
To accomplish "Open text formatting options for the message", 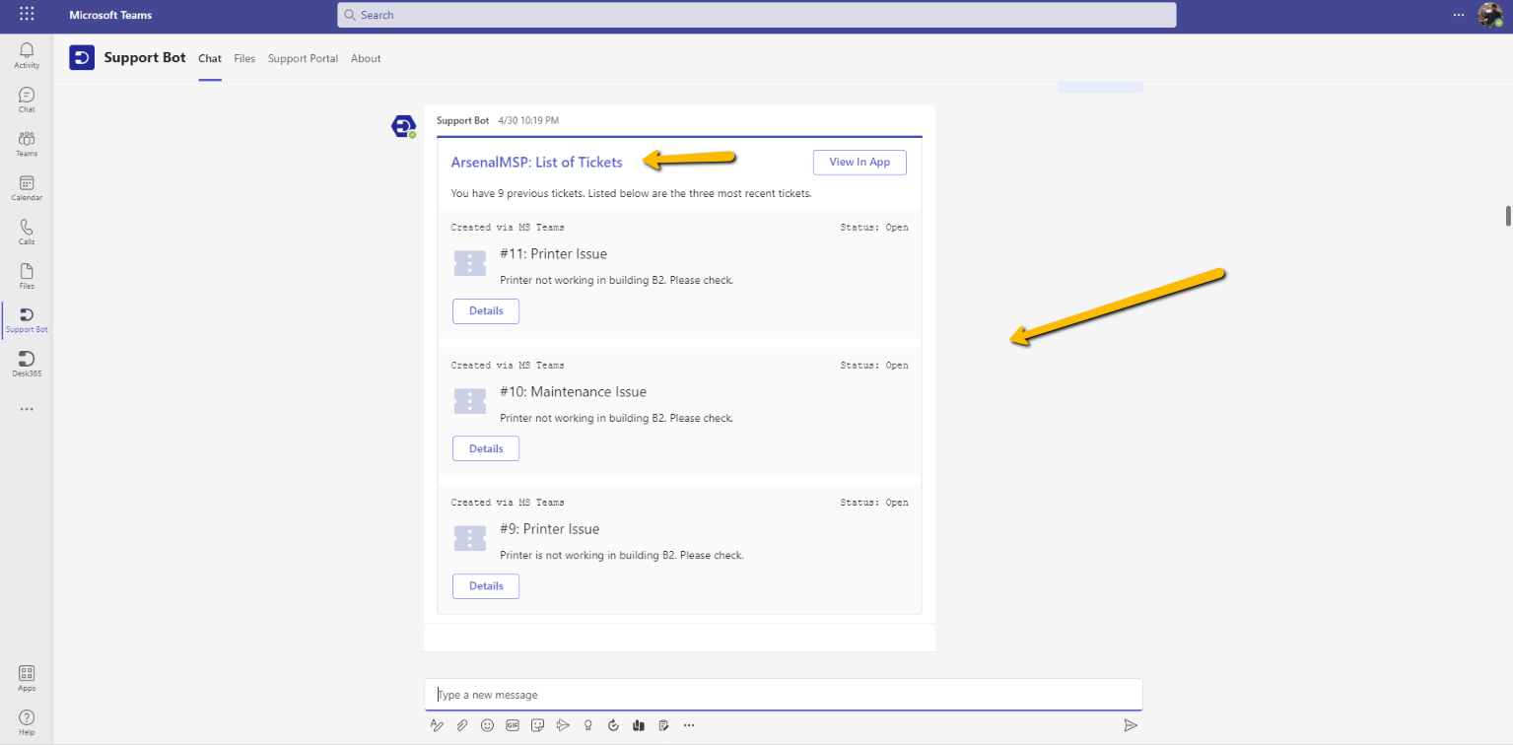I will (x=437, y=724).
